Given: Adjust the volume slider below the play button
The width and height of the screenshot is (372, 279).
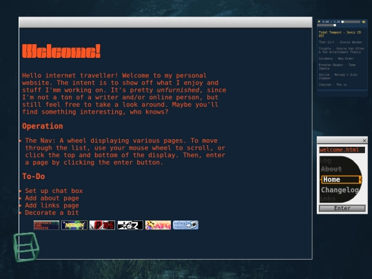Looking at the screenshot, I should pos(327,25).
